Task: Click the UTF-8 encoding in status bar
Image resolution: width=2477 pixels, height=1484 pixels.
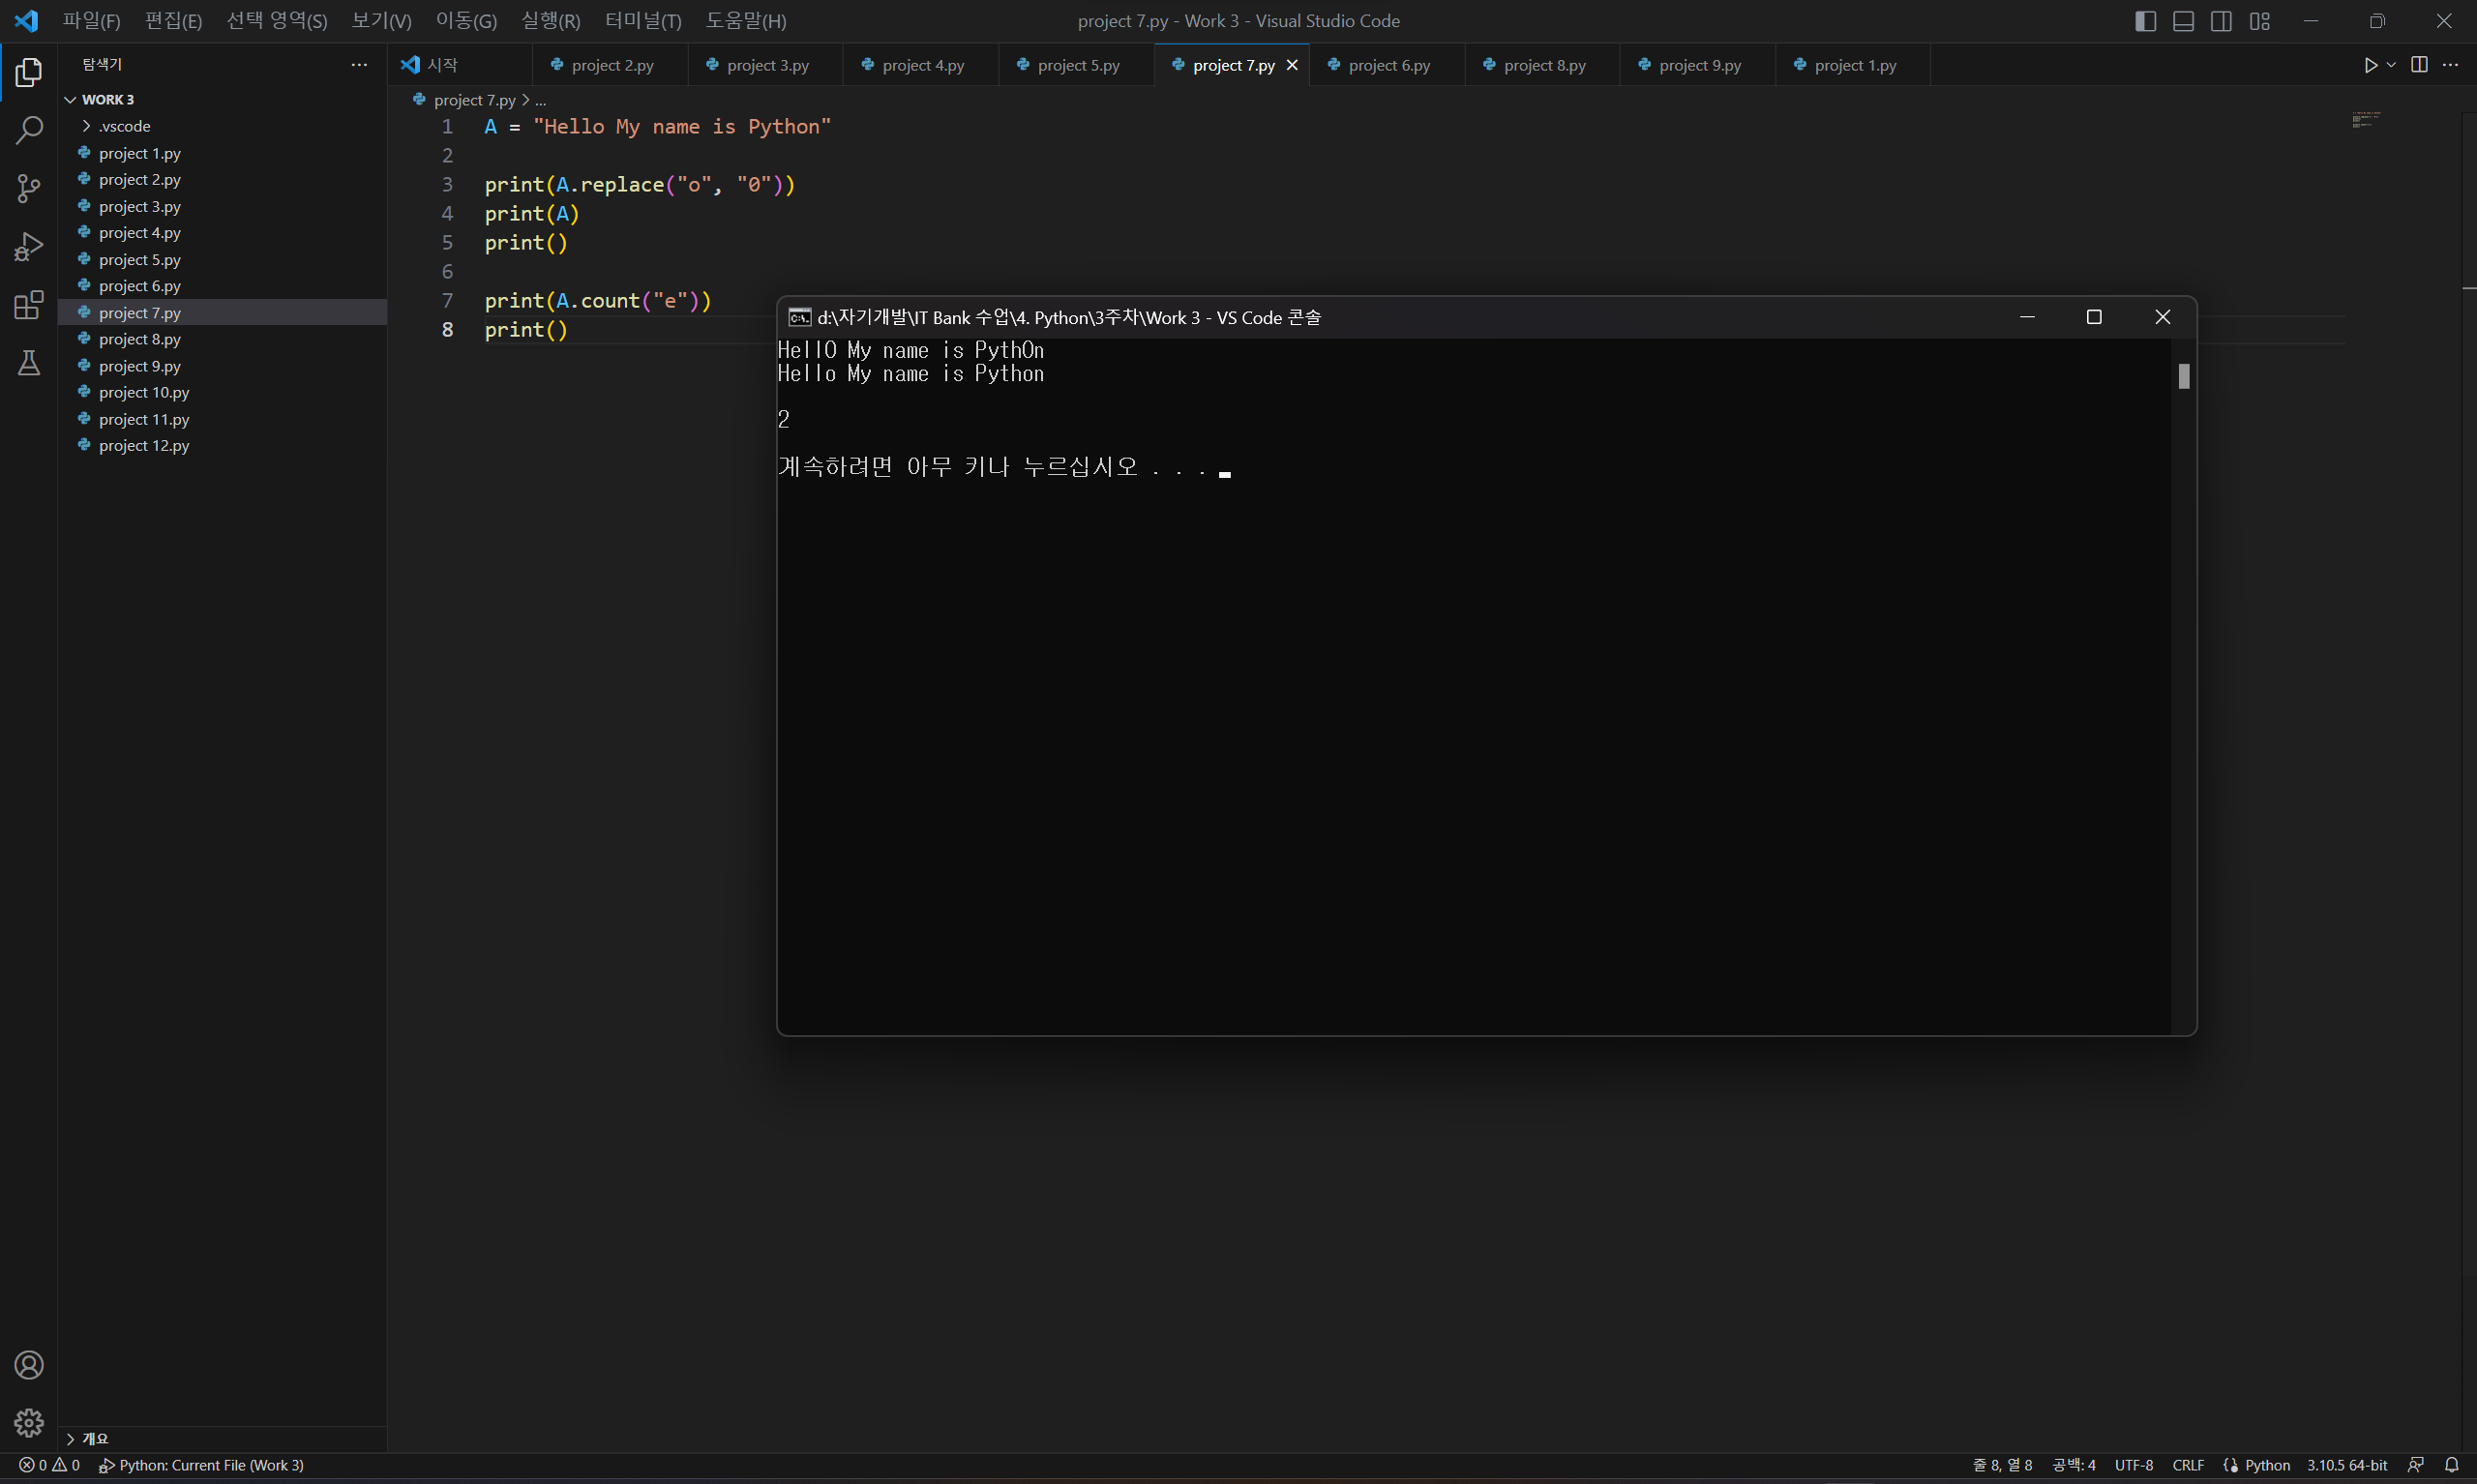Action: [x=2133, y=1465]
